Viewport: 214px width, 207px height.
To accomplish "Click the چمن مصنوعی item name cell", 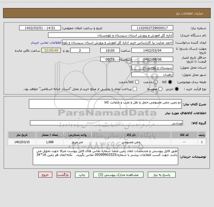I will tap(131, 142).
